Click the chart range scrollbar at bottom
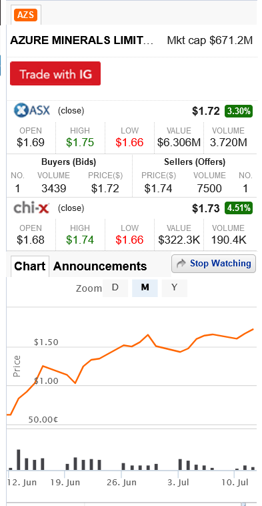This screenshot has width=262, height=506. tap(131, 504)
